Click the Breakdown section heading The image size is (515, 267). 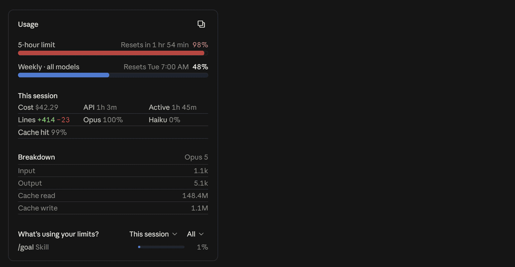36,157
